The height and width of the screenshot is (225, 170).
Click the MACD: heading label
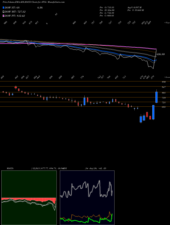click(10, 168)
